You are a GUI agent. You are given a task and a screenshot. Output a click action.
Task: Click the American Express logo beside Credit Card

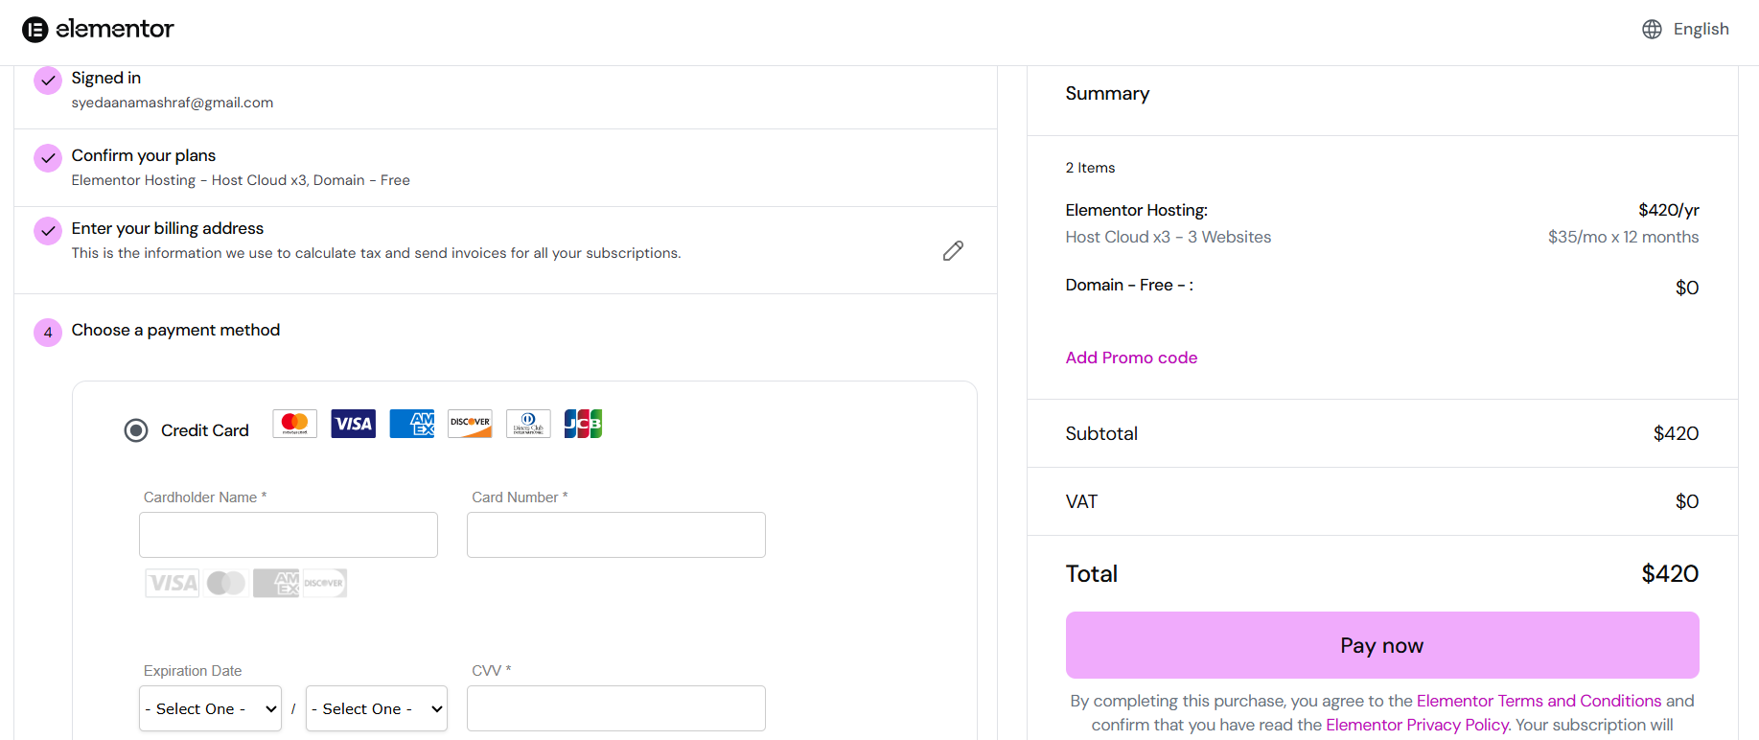click(412, 424)
